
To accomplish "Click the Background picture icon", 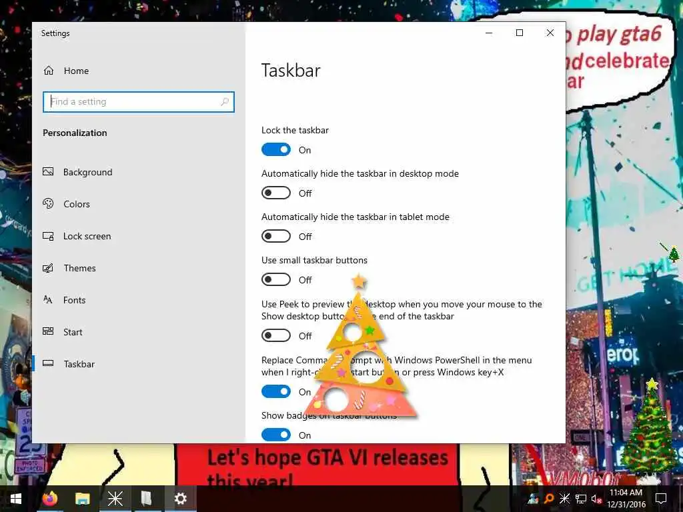I will tap(48, 171).
